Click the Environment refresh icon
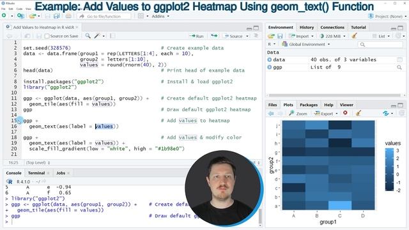 398,36
